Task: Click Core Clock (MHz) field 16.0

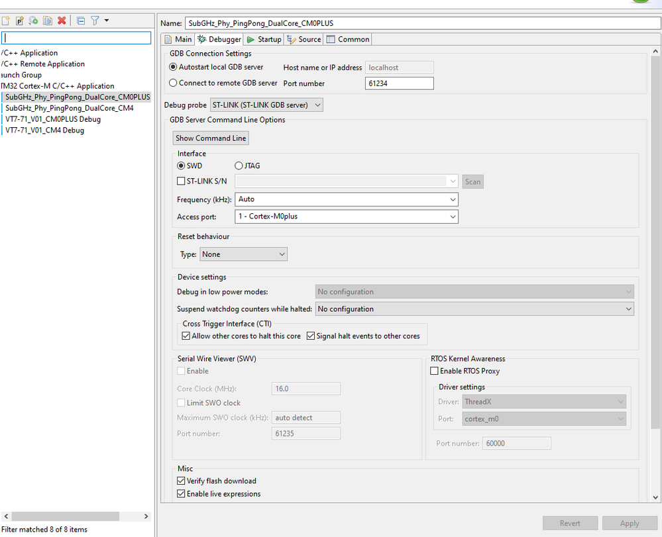Action: [x=306, y=389]
